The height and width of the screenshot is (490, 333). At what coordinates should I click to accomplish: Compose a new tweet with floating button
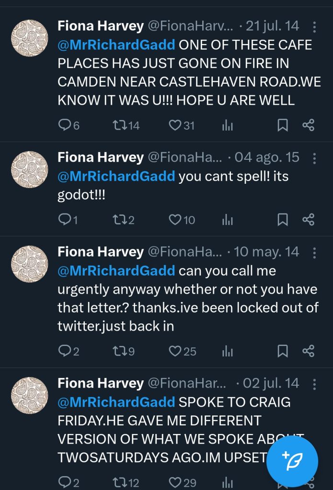pos(292,461)
